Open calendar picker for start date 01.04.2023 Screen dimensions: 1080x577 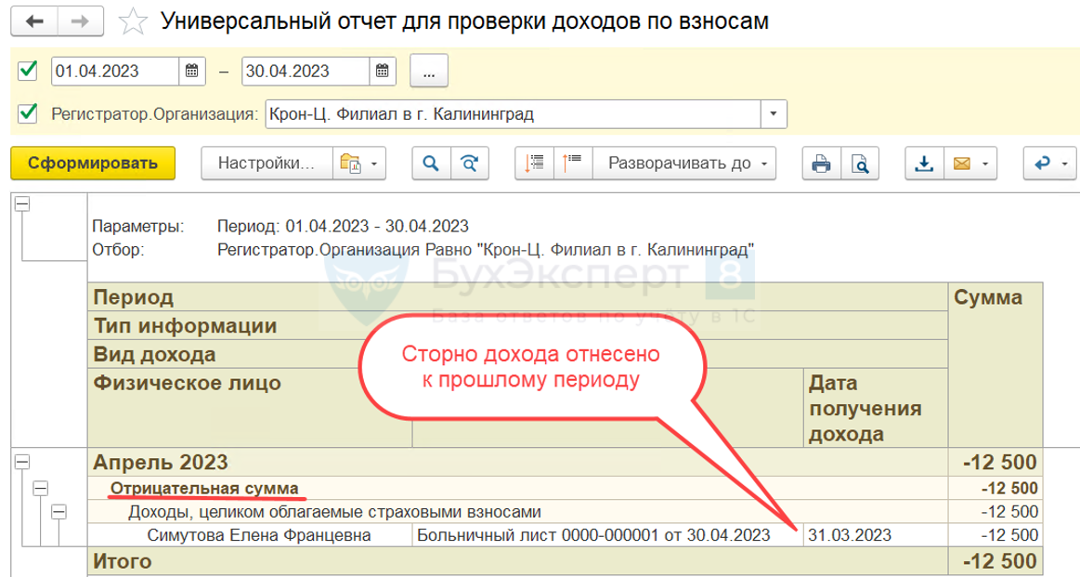tap(191, 71)
